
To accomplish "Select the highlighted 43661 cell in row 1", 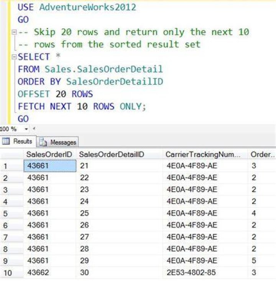I will coord(50,166).
